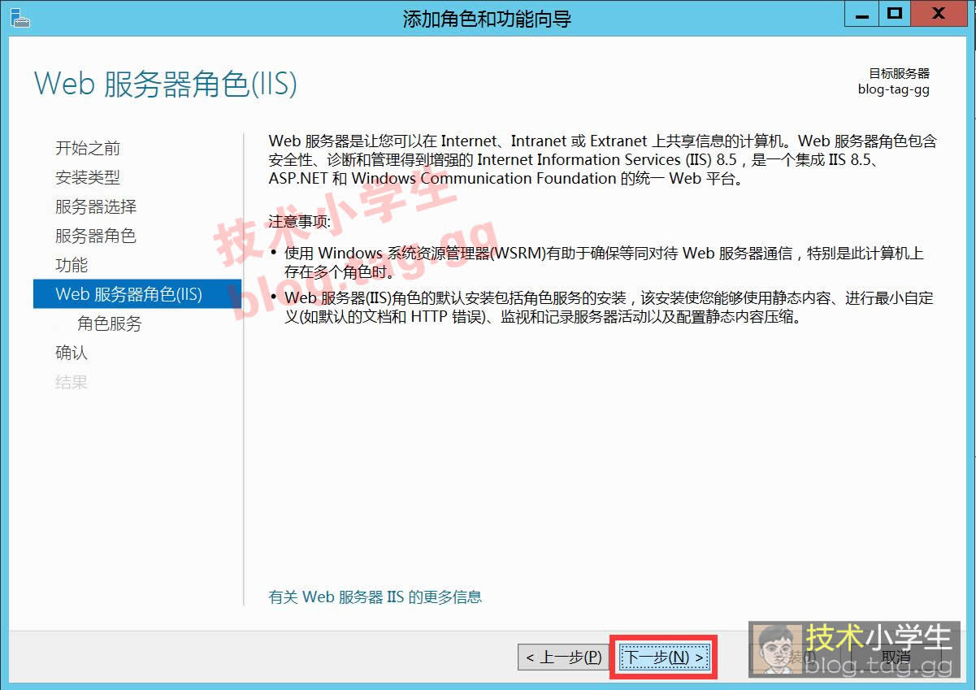Open the 有关 Web 服务器 IIS 的更多信息 link

(375, 597)
